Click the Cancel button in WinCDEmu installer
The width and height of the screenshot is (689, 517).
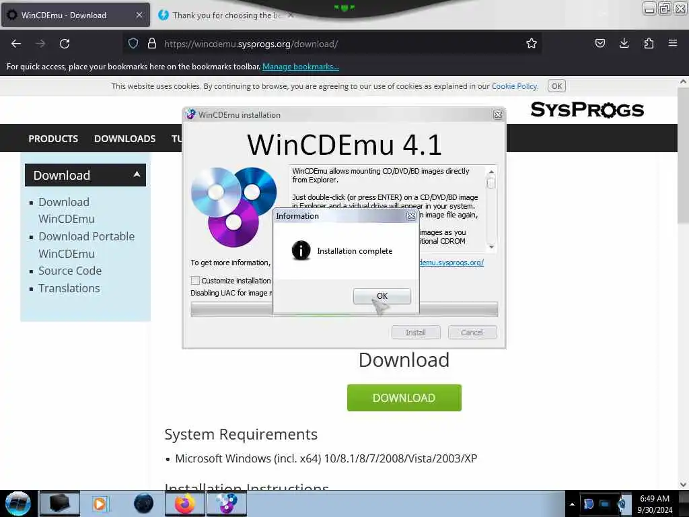coord(472,333)
